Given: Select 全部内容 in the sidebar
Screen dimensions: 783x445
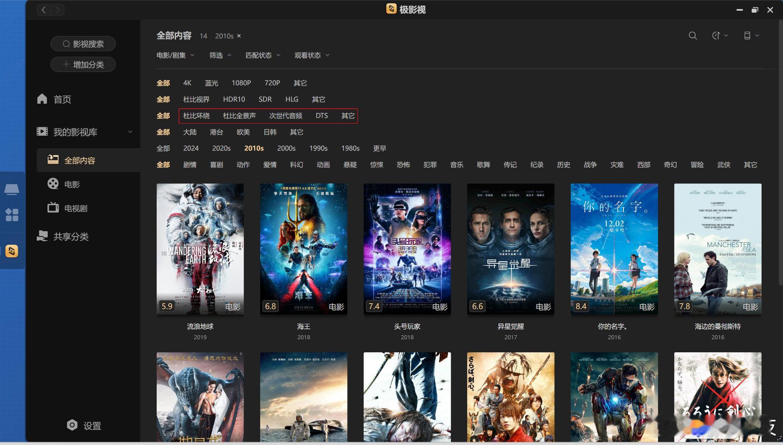Looking at the screenshot, I should click(88, 160).
